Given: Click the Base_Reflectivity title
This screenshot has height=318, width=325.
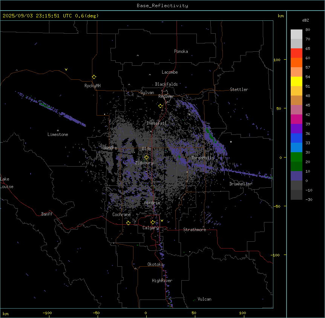Looking at the screenshot, I should coord(162,6).
